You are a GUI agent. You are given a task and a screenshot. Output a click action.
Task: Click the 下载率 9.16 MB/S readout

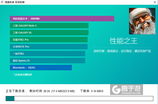point(92,91)
